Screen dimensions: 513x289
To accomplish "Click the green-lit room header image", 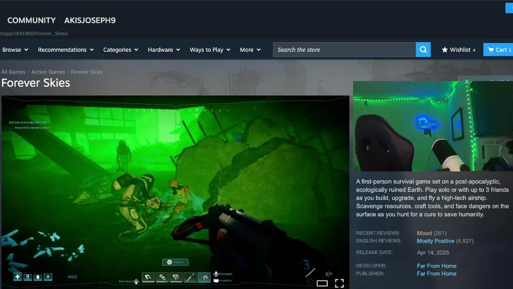I will [x=433, y=126].
